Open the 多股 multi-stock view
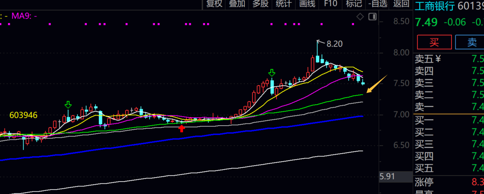Viewport: 484px width, 194px height. pyautogui.click(x=260, y=4)
